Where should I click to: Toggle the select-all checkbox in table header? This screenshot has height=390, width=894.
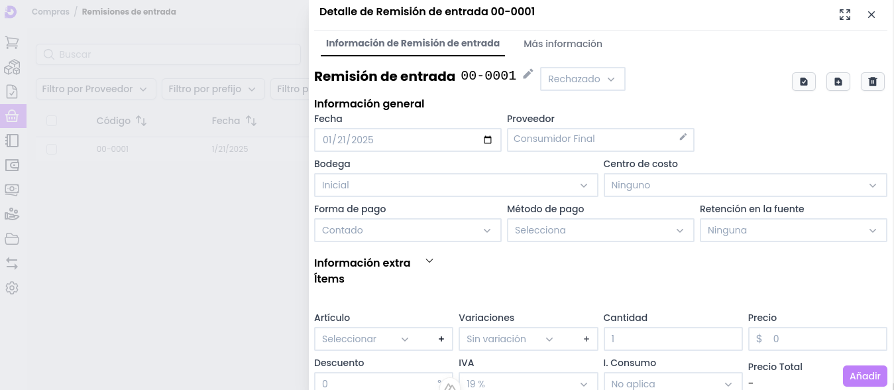click(x=52, y=121)
